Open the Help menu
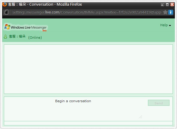The image size is (177, 129). (164, 25)
